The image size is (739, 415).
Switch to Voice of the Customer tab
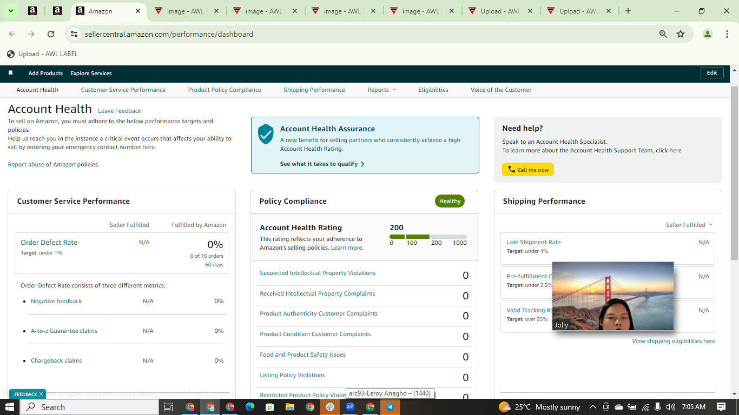(501, 90)
